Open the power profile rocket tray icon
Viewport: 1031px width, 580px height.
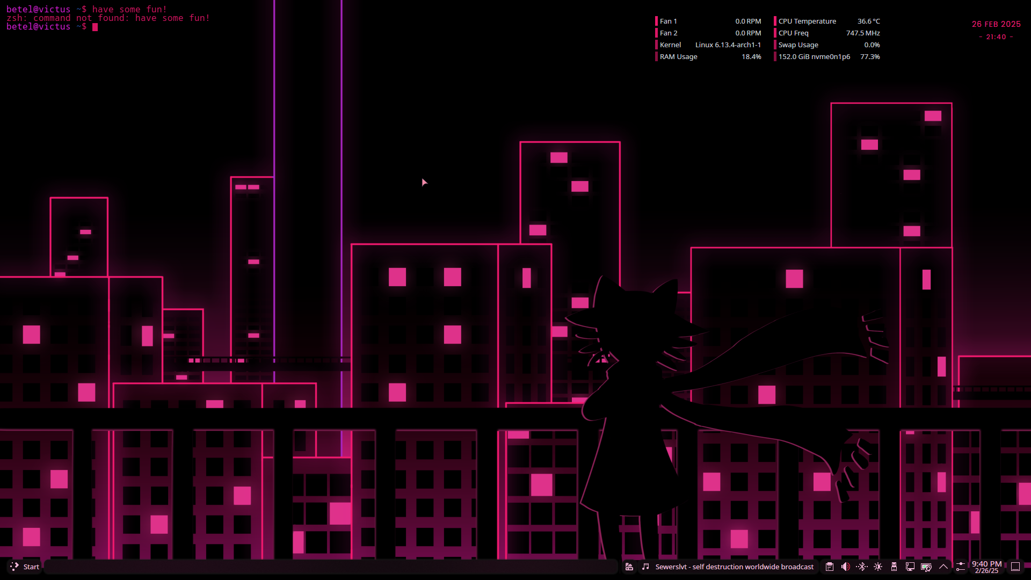click(x=926, y=567)
